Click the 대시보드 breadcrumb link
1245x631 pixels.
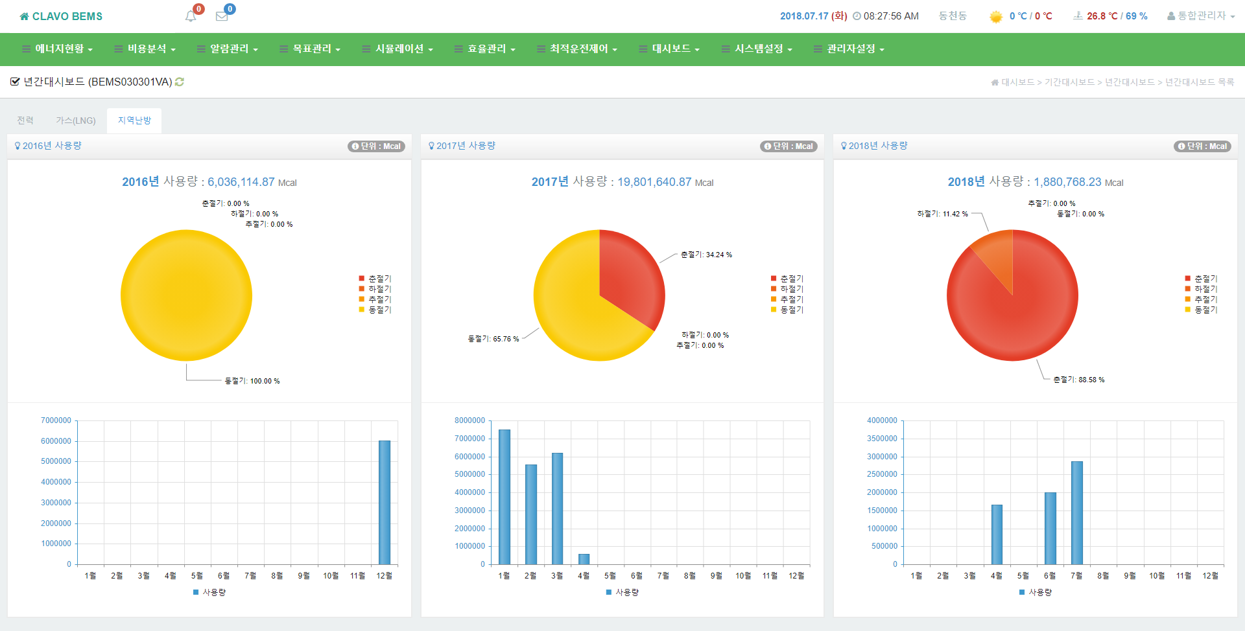[1018, 82]
